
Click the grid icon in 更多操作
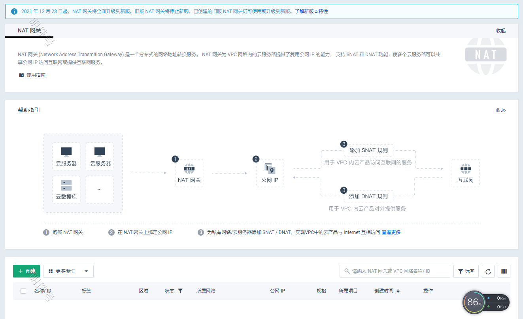click(50, 271)
